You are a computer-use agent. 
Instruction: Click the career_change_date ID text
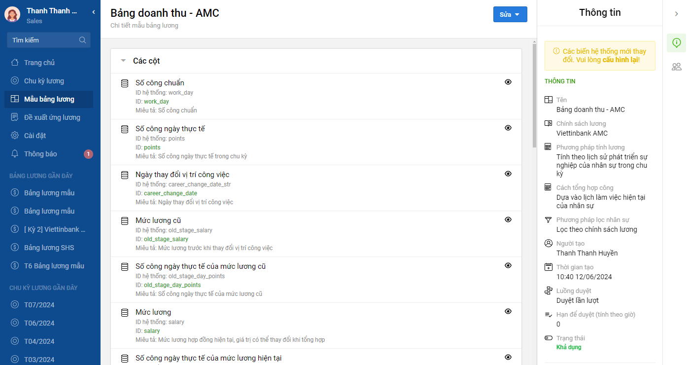(171, 193)
